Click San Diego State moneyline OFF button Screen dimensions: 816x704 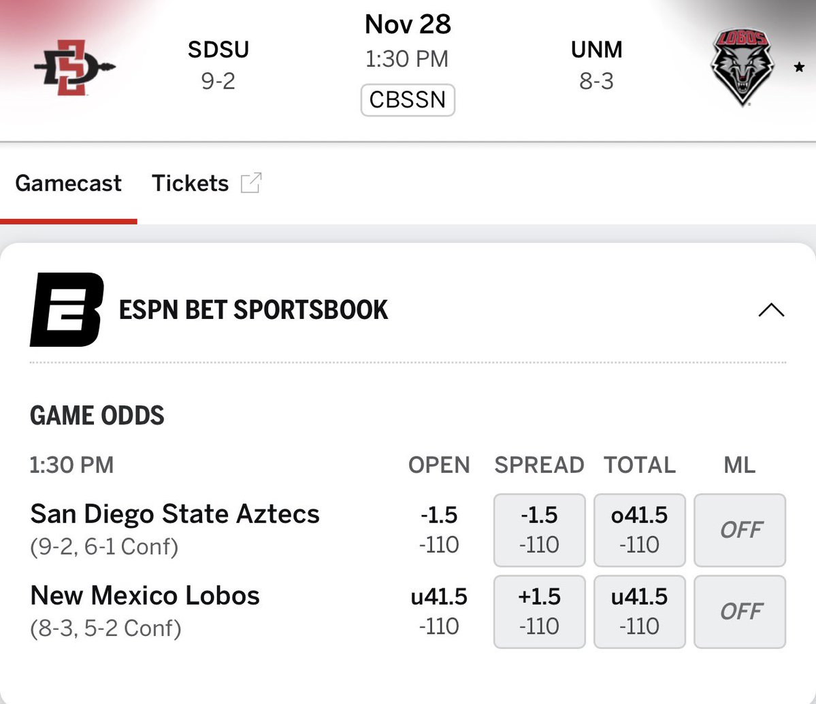click(x=740, y=530)
